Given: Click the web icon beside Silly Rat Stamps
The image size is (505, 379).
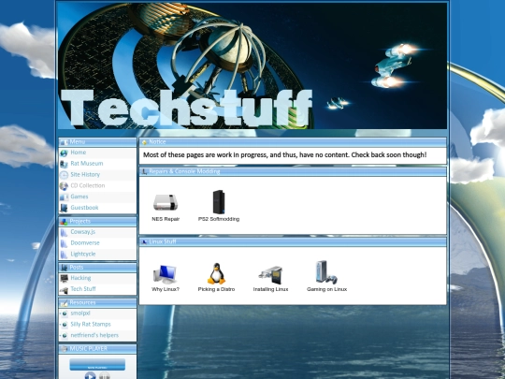Looking at the screenshot, I should point(65,325).
